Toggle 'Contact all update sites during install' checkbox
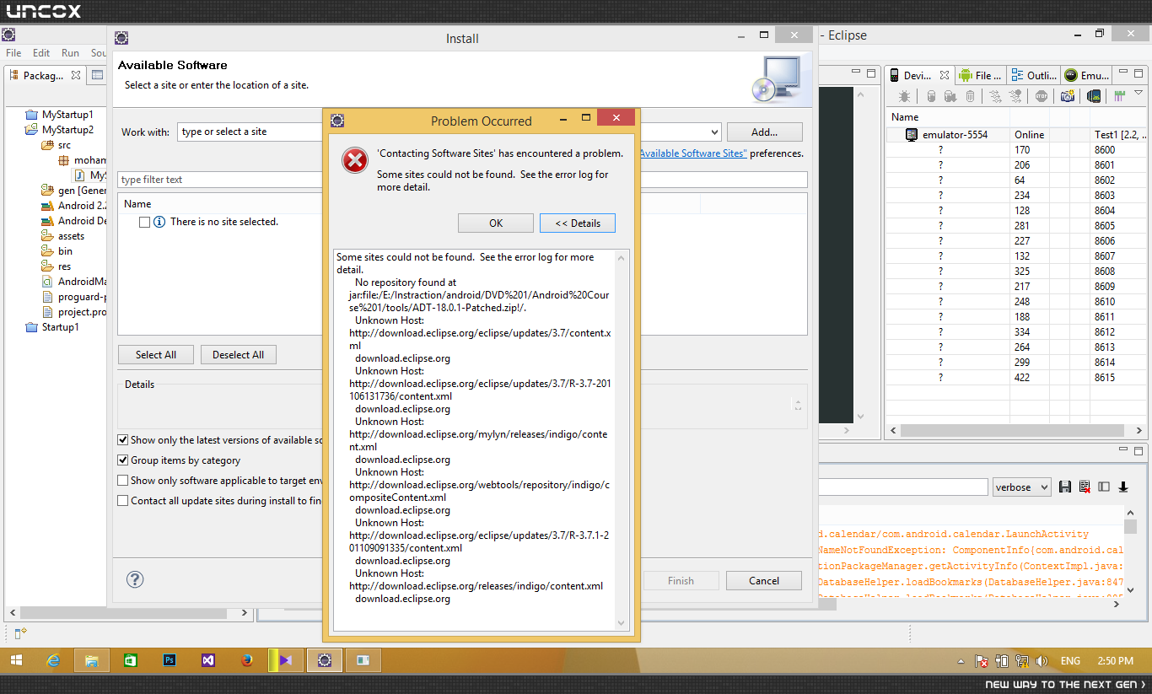This screenshot has width=1152, height=694. tap(123, 501)
